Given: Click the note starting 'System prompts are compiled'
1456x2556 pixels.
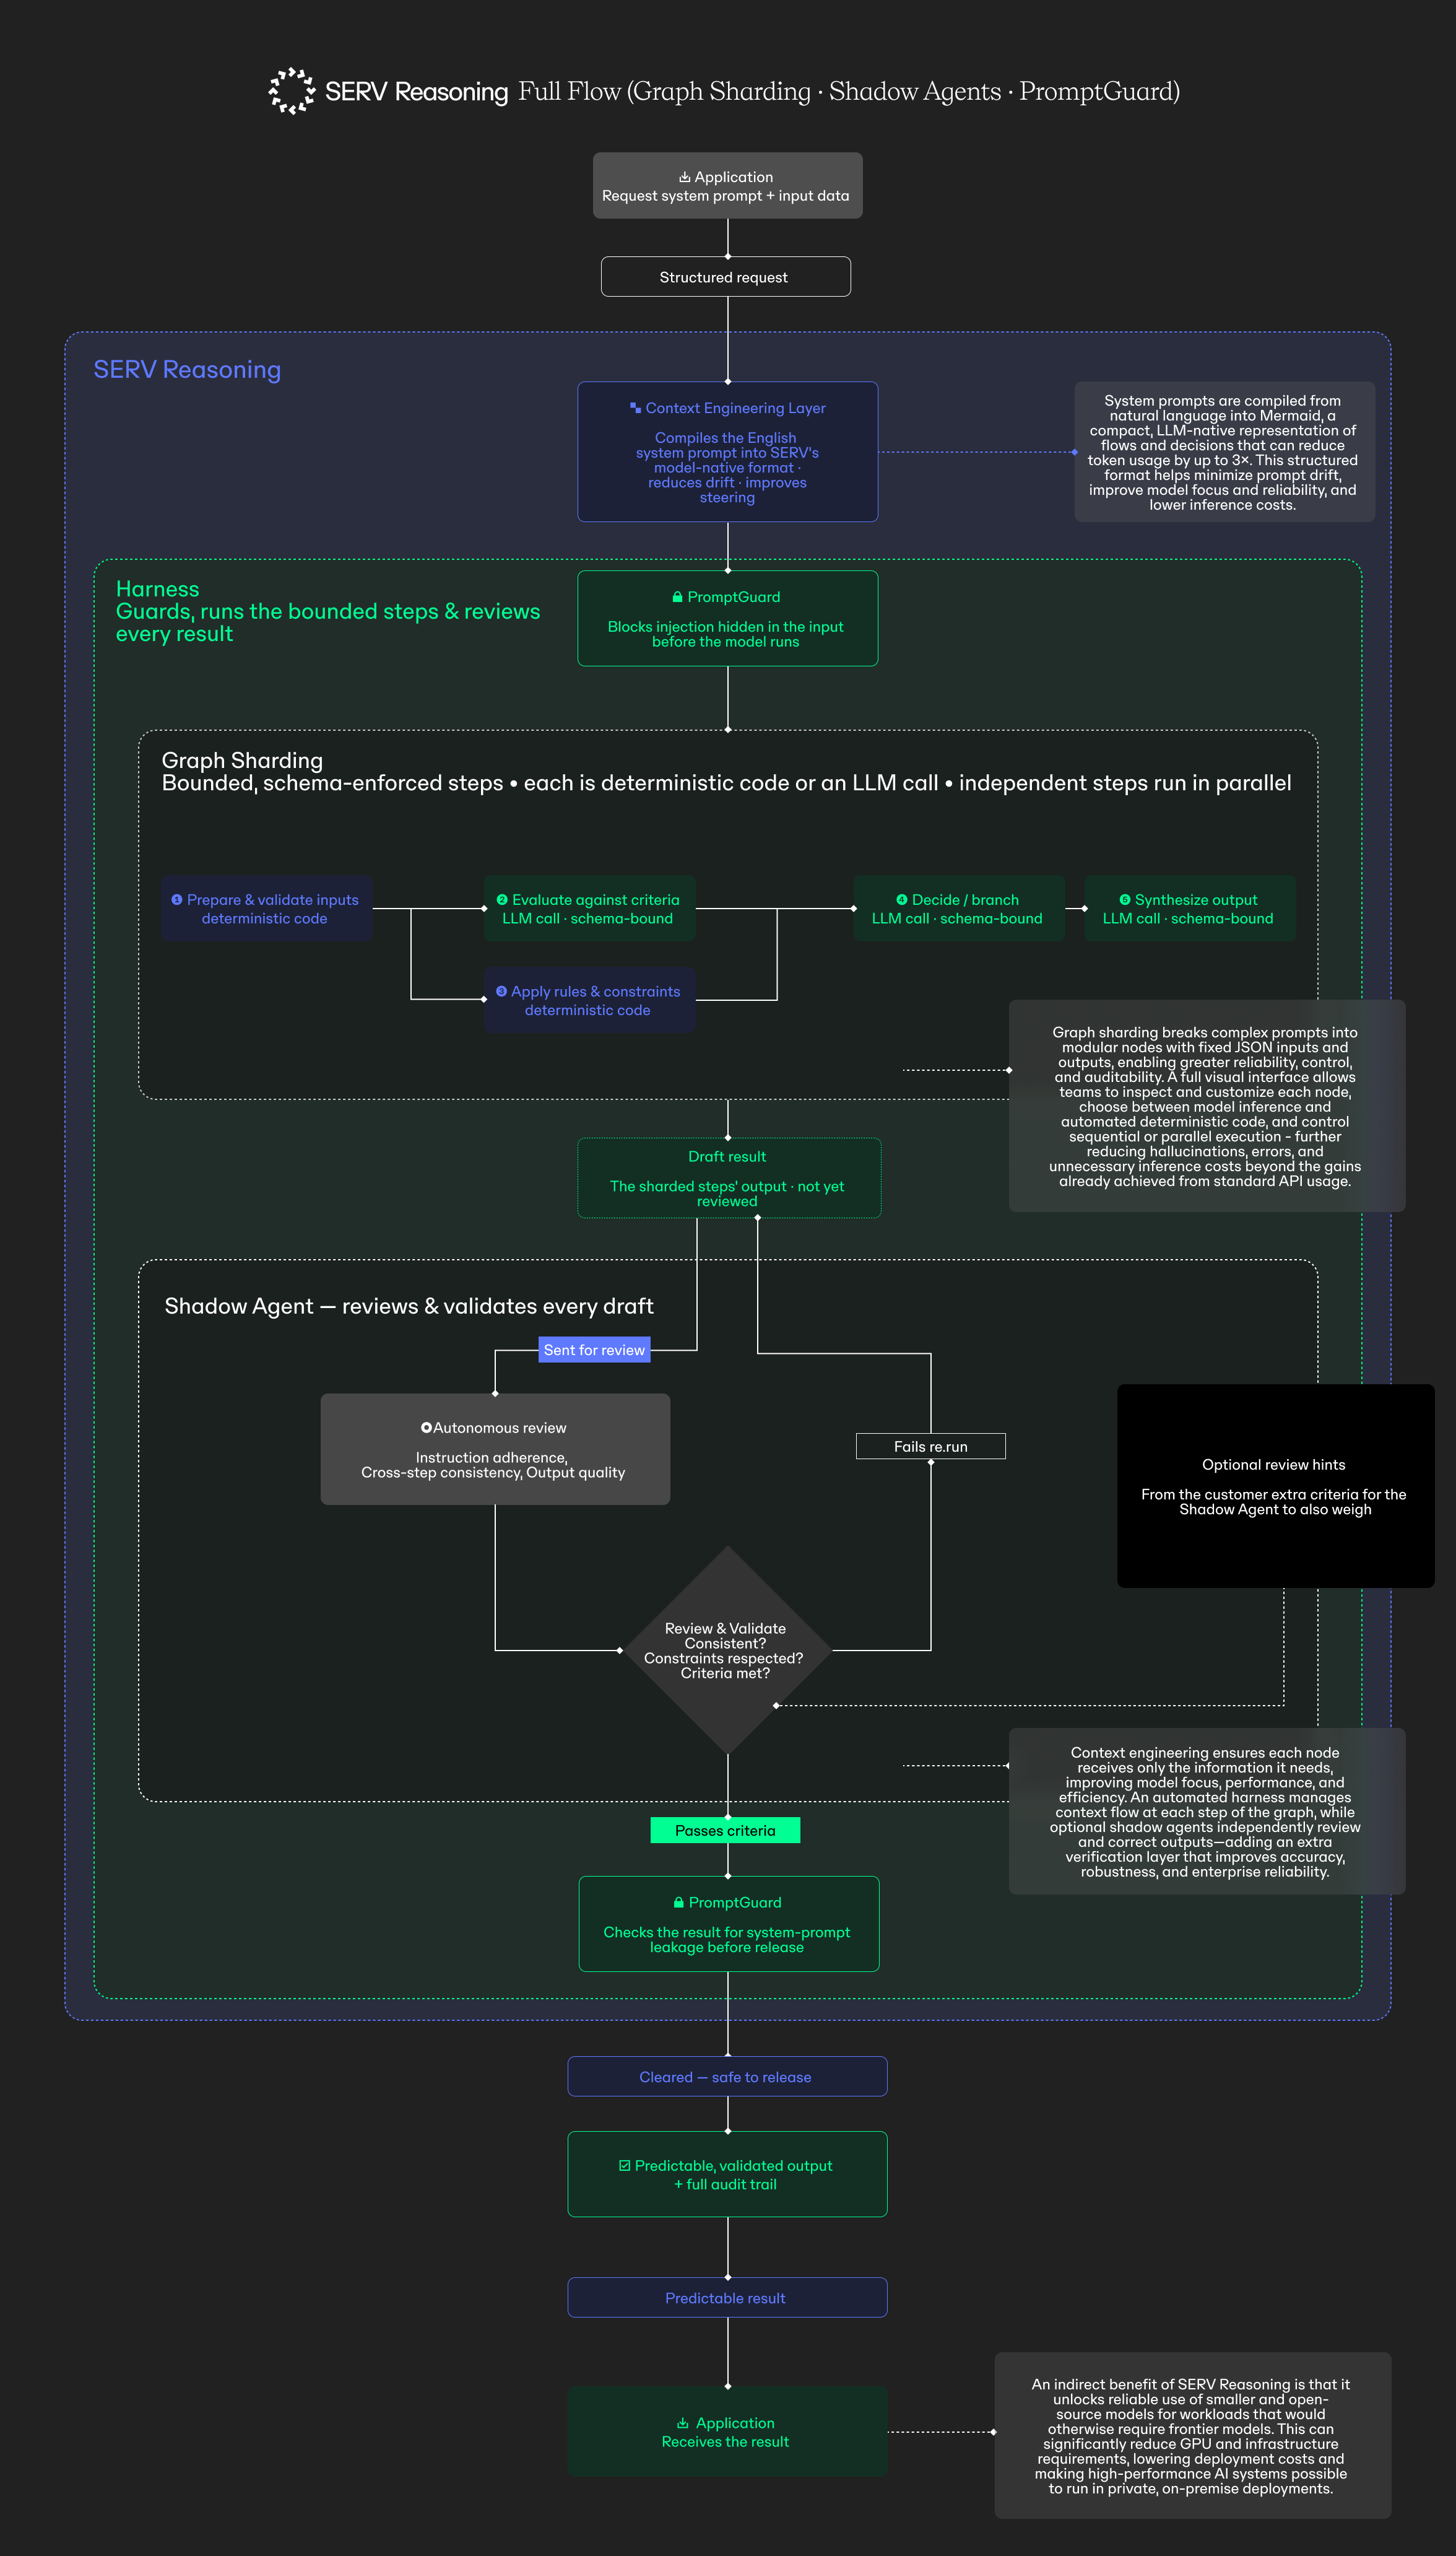Looking at the screenshot, I should (1224, 452).
